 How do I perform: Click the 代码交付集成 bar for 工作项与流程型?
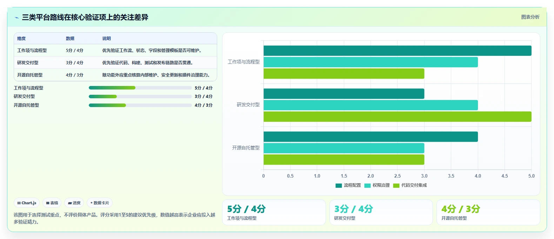344,74
